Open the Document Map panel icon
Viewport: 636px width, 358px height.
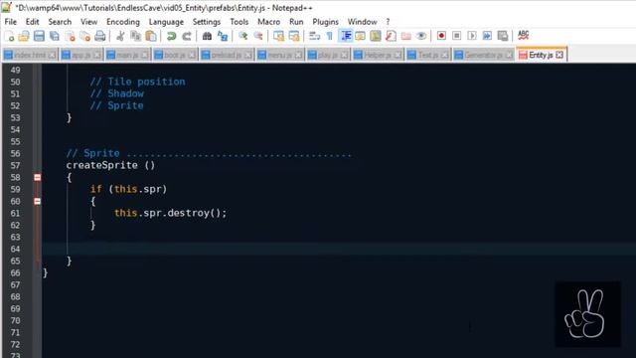pos(376,36)
